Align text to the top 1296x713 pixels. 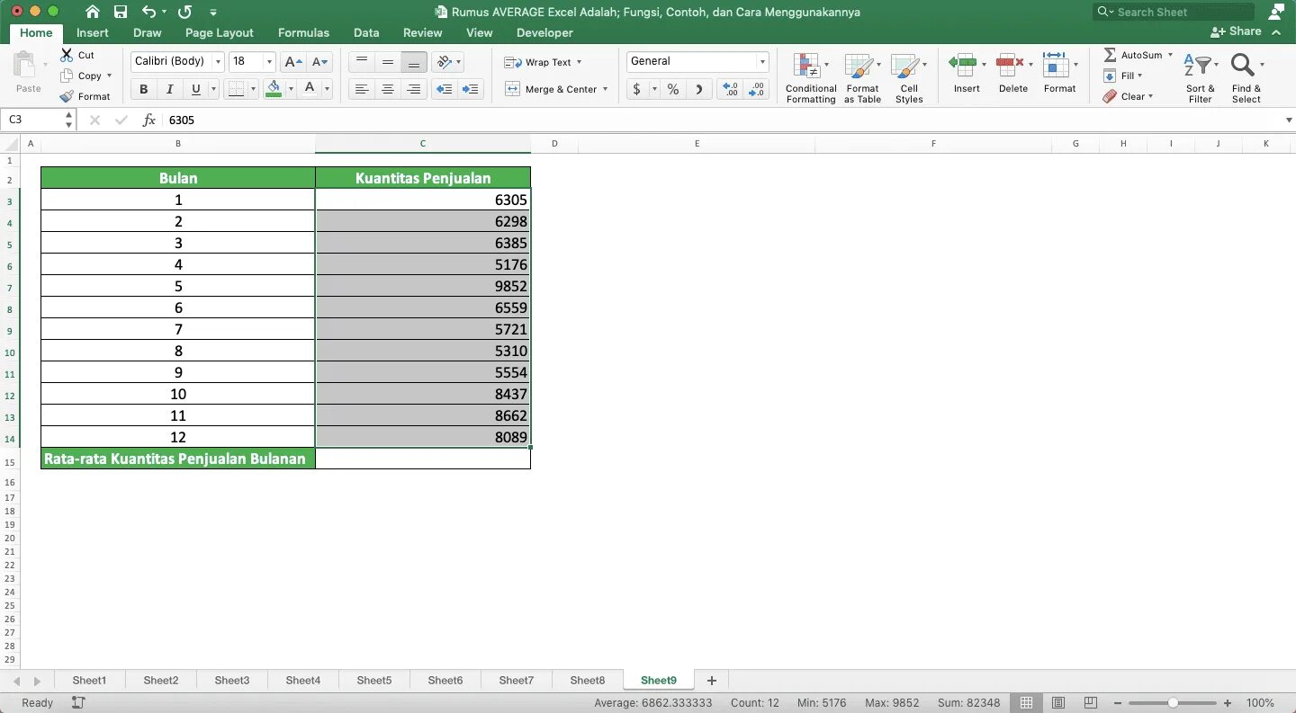click(x=362, y=62)
